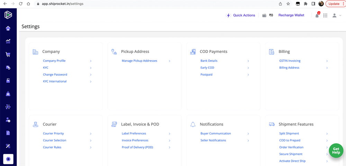This screenshot has height=166, width=346.
Task: Click the wallet balance icon
Action: pos(264,15)
